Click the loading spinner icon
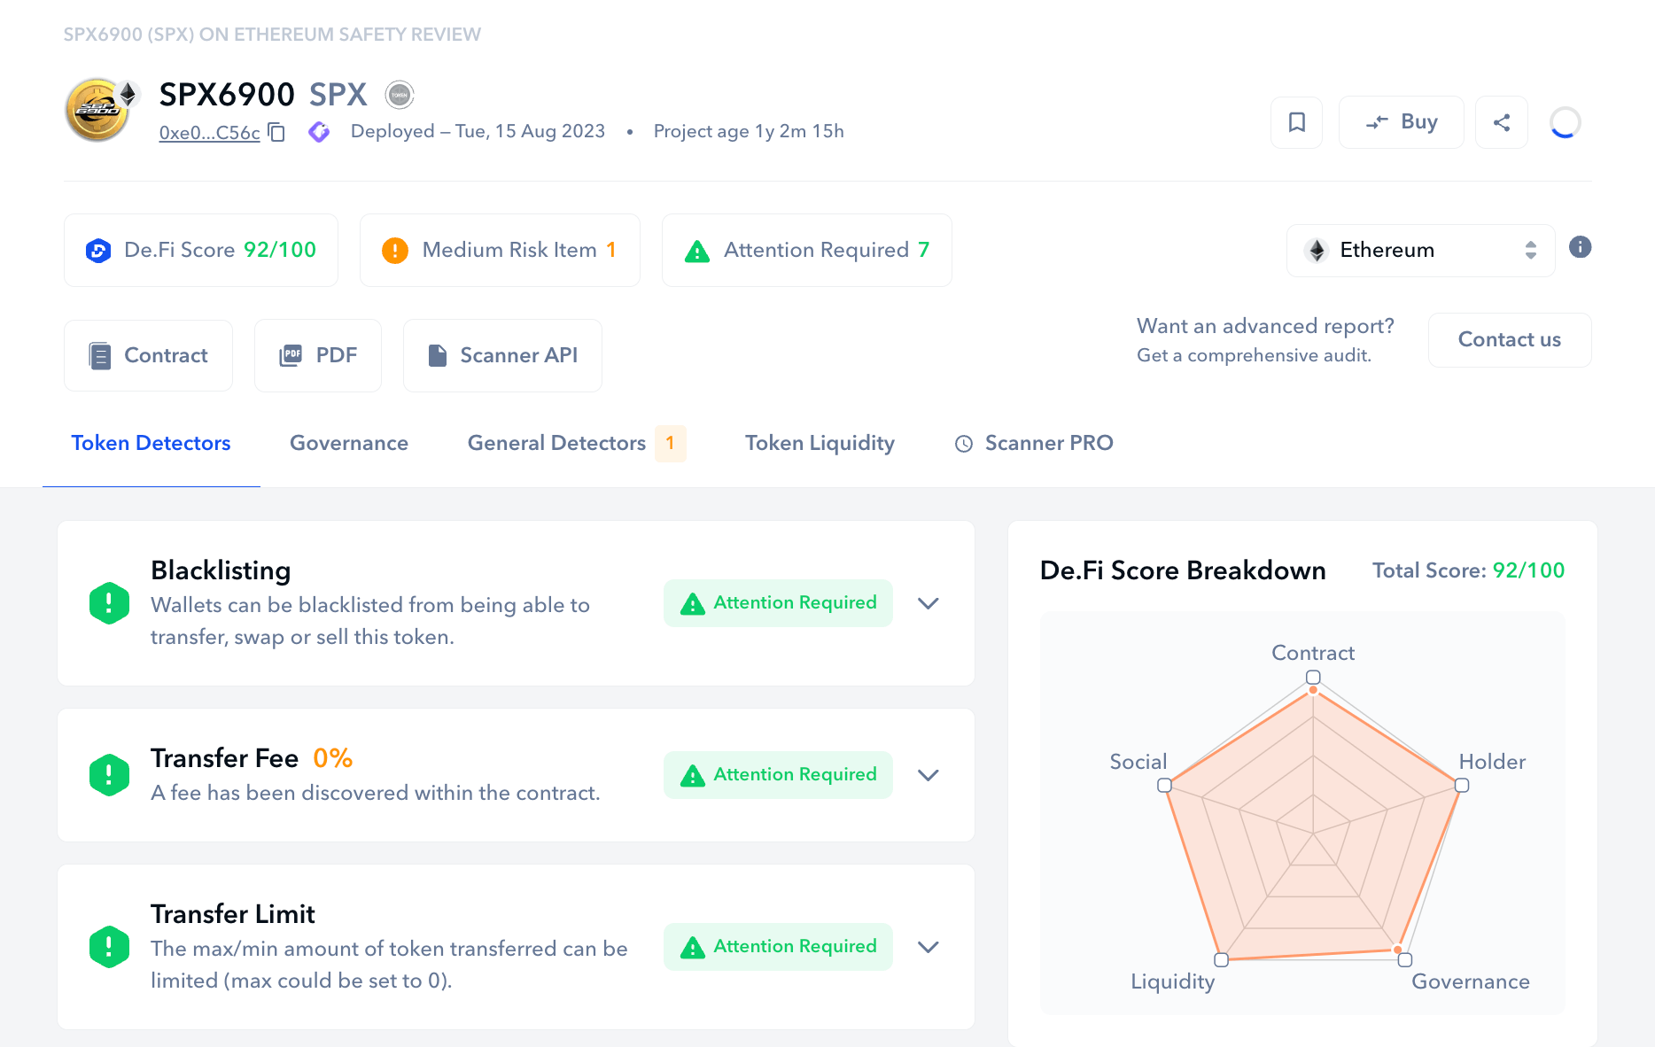The width and height of the screenshot is (1655, 1047). (1565, 122)
